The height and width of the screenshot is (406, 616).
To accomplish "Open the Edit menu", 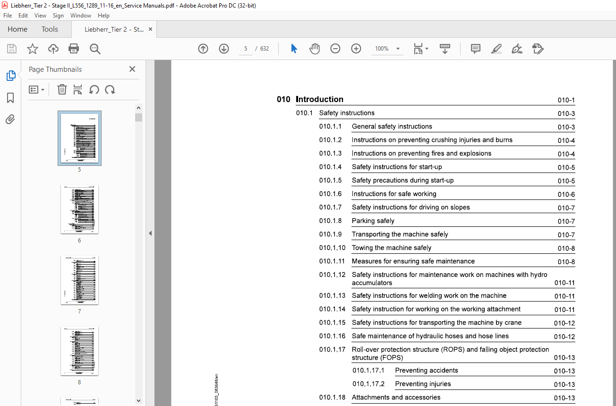I will pos(23,16).
